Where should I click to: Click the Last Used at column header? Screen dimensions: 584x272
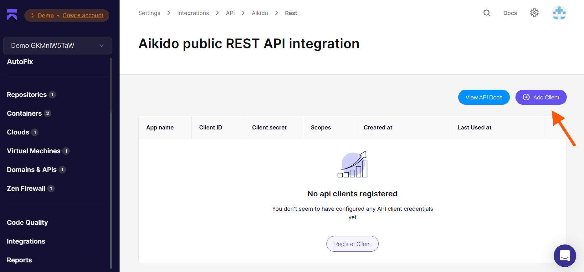[x=474, y=128]
